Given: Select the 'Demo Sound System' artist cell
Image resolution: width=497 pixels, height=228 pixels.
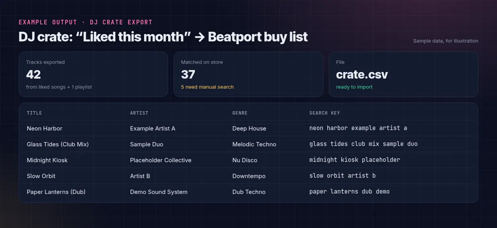Looking at the screenshot, I should coord(159,192).
